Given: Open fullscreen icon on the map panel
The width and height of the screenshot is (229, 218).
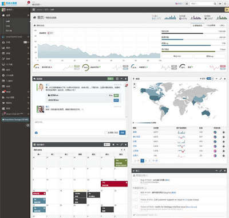Looking at the screenshot, I should [x=220, y=79].
